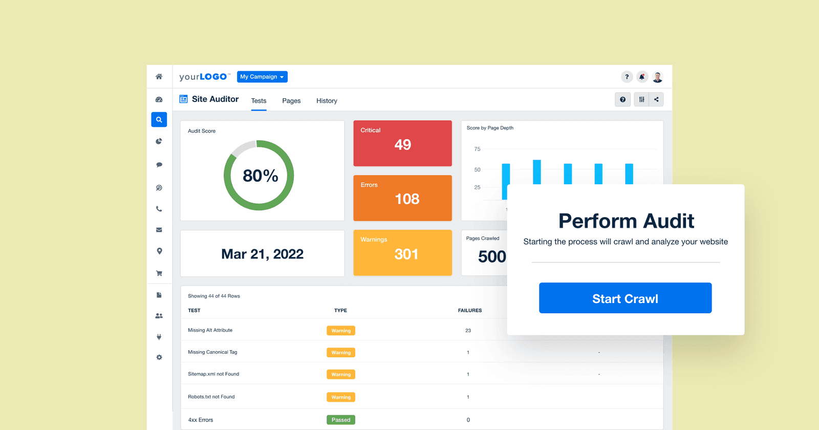819x430 pixels.
Task: Expand the My Campaign dropdown
Action: point(262,77)
